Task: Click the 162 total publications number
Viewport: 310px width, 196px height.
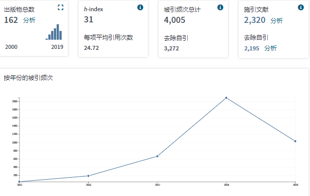Action: (11, 20)
